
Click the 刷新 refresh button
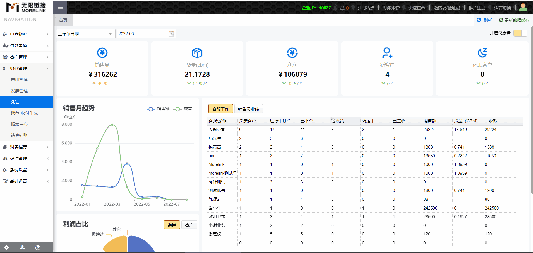(484, 20)
